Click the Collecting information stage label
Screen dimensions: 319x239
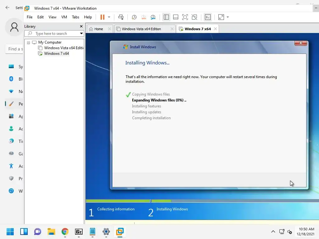pyautogui.click(x=116, y=209)
